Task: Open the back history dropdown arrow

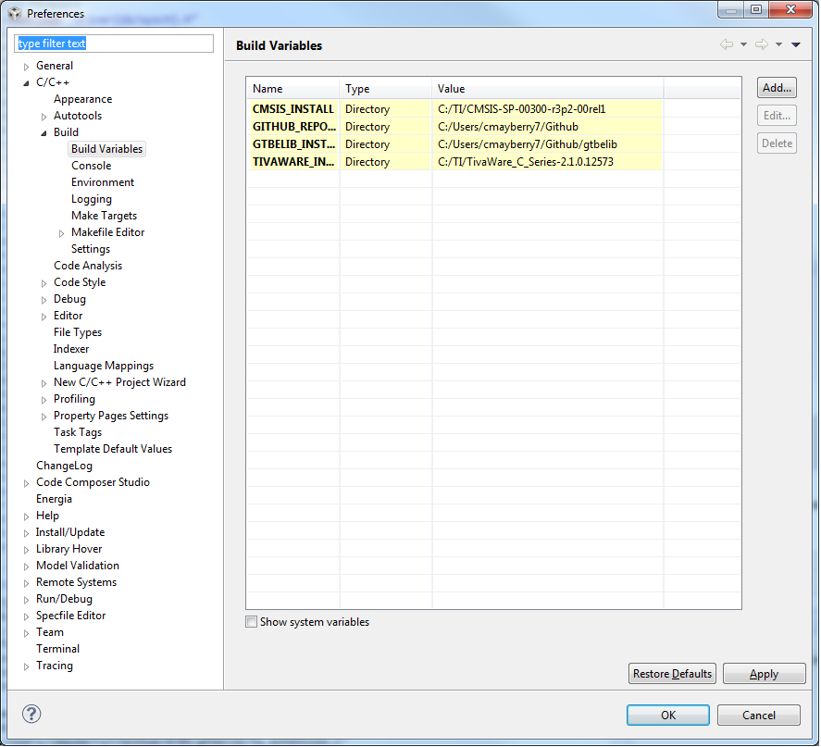Action: [x=743, y=44]
